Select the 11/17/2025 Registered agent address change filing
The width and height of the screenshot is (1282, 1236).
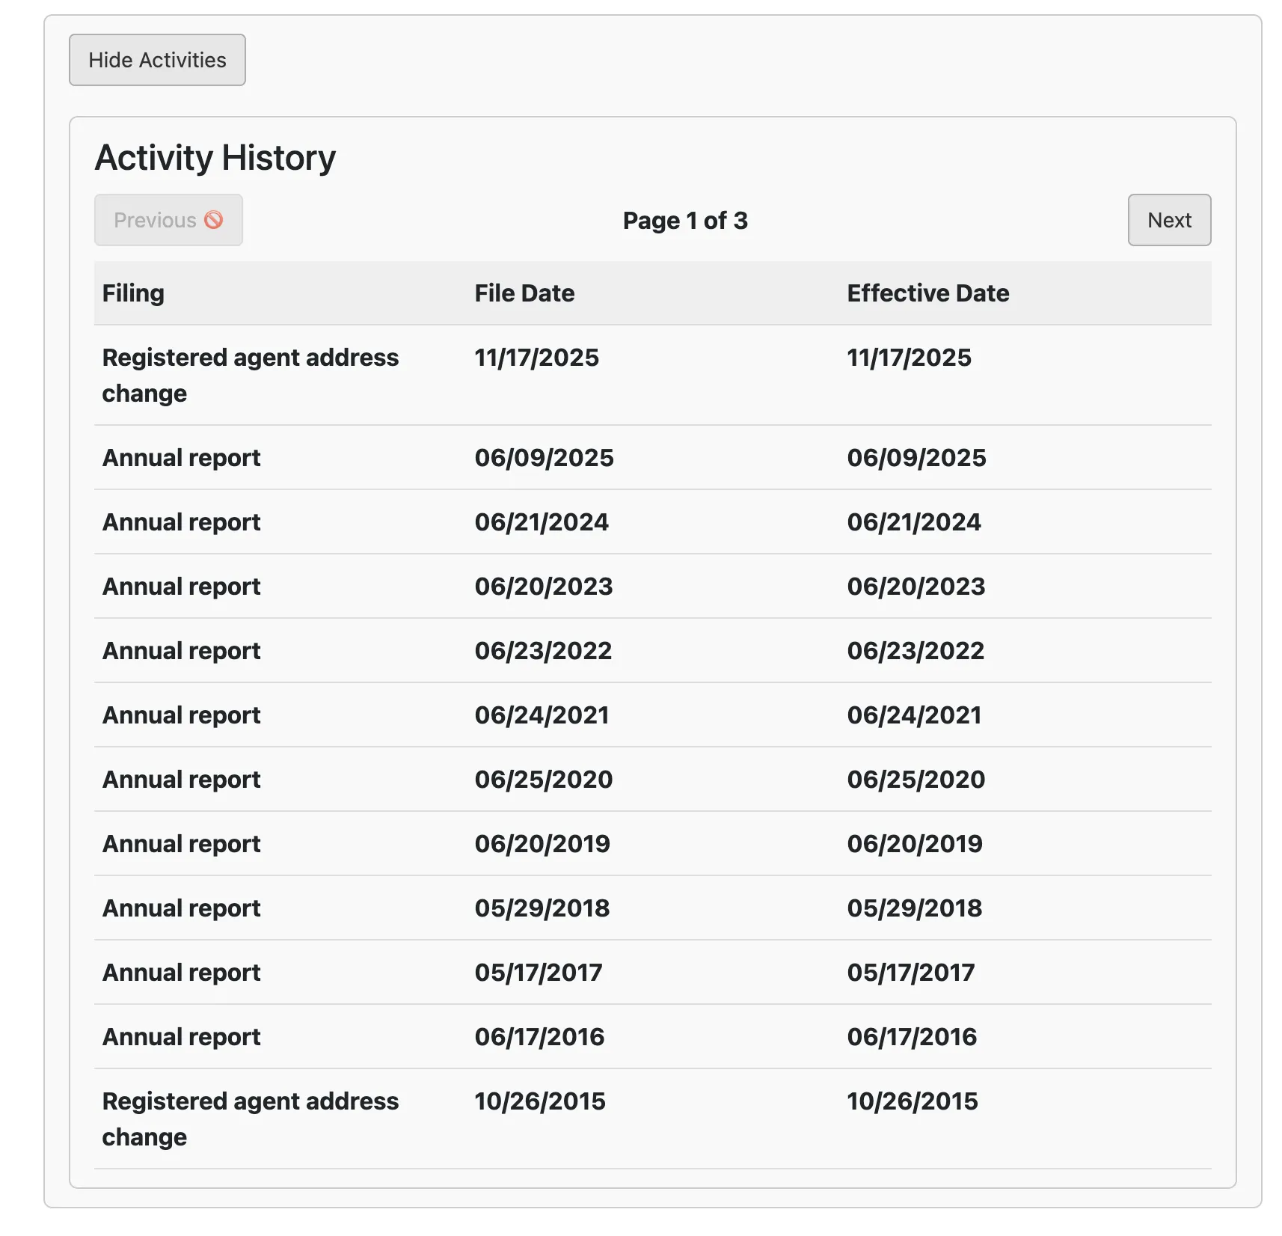point(251,376)
